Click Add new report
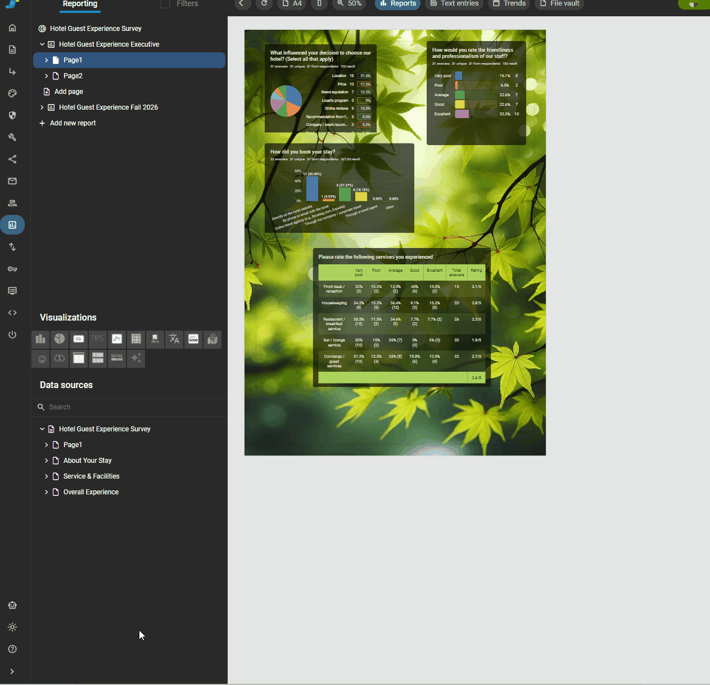The height and width of the screenshot is (685, 710). 73,123
